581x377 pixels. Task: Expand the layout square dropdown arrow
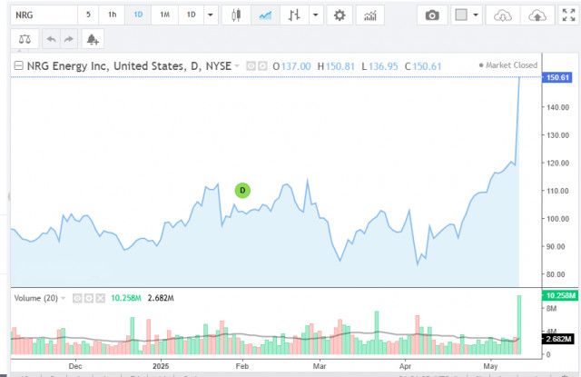coord(476,15)
